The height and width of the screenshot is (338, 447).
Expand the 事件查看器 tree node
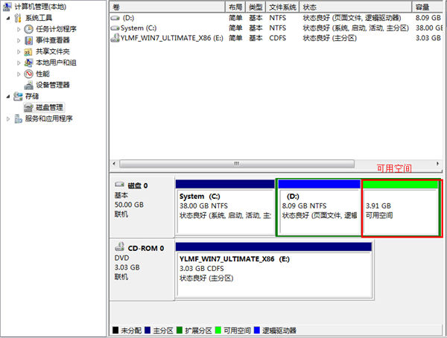(19, 40)
